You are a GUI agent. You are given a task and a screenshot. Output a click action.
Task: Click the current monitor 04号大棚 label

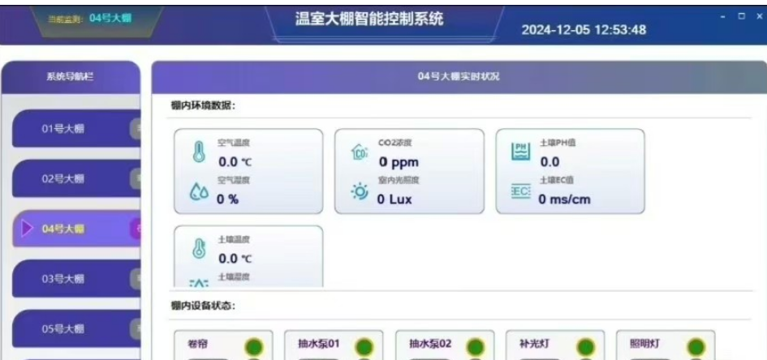pos(110,19)
